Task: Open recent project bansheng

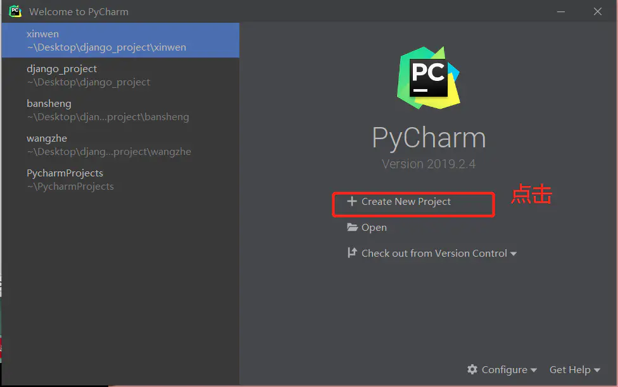Action: click(120, 110)
